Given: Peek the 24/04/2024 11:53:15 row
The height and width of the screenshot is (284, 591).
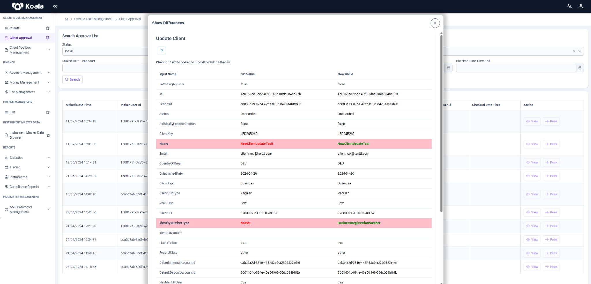Looking at the screenshot, I should [551, 253].
